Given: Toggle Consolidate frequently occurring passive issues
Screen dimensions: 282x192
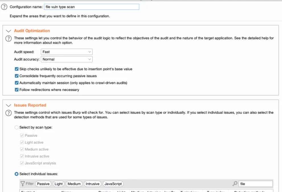Looking at the screenshot, I should click(17, 76).
